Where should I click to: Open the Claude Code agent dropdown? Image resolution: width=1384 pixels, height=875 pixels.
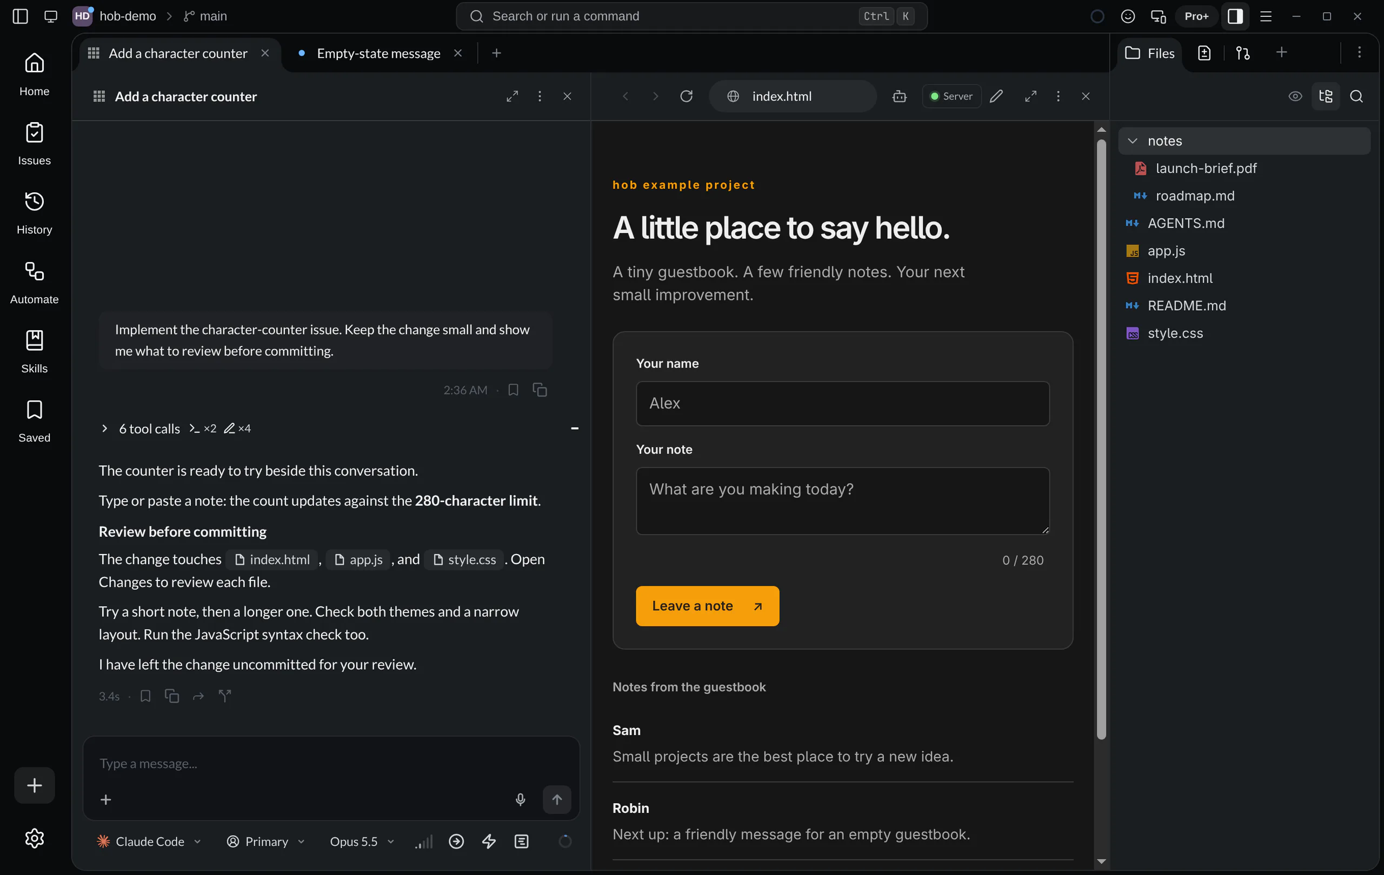(x=149, y=841)
